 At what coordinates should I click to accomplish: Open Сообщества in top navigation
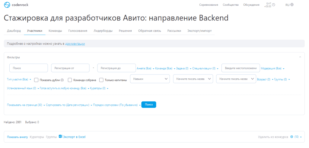coord(231,5)
